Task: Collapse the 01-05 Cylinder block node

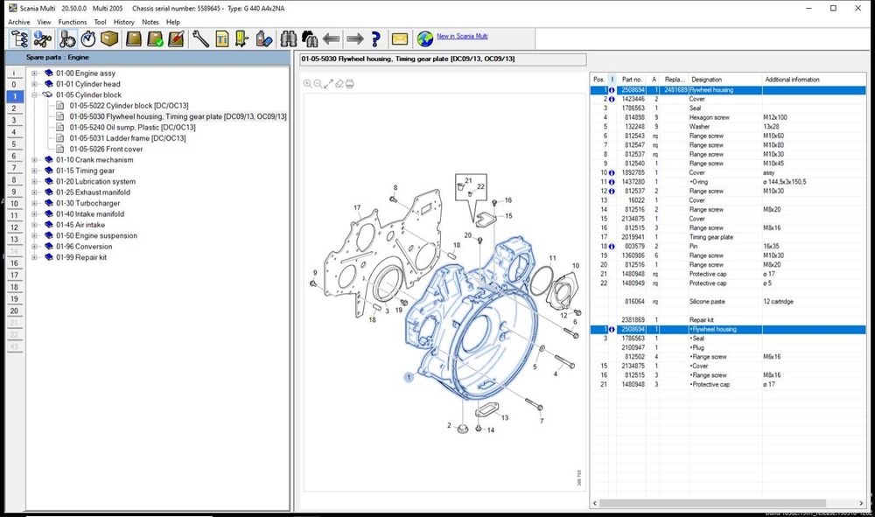Action: click(x=34, y=94)
